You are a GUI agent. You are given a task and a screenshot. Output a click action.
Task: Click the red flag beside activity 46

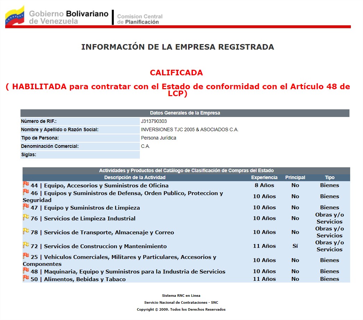pos(26,192)
